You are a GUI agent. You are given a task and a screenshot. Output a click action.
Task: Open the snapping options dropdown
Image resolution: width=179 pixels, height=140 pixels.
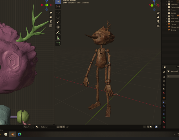coord(152,127)
